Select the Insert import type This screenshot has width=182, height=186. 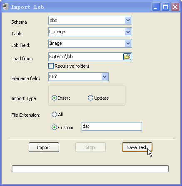coord(54,98)
